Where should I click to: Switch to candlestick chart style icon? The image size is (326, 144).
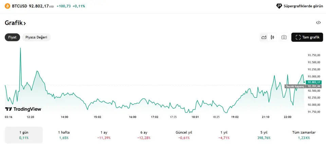point(272,37)
